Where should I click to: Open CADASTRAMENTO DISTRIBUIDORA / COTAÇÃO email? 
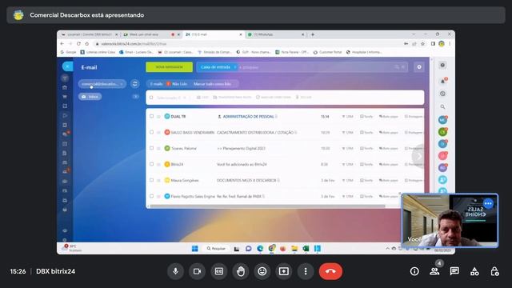pos(255,133)
